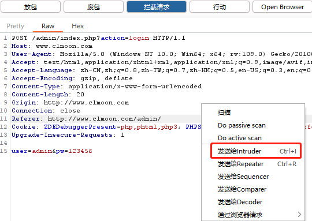Click the Cookie: ZDEDebuggerPresent line

coord(106,127)
